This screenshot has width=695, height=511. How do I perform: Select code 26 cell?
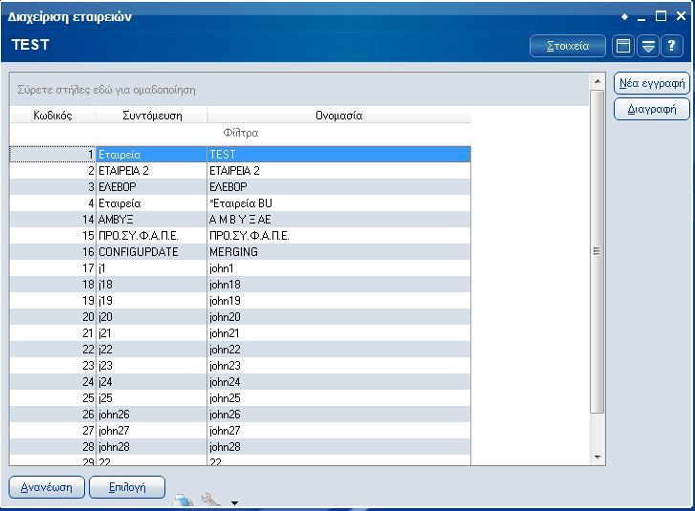coord(53,415)
